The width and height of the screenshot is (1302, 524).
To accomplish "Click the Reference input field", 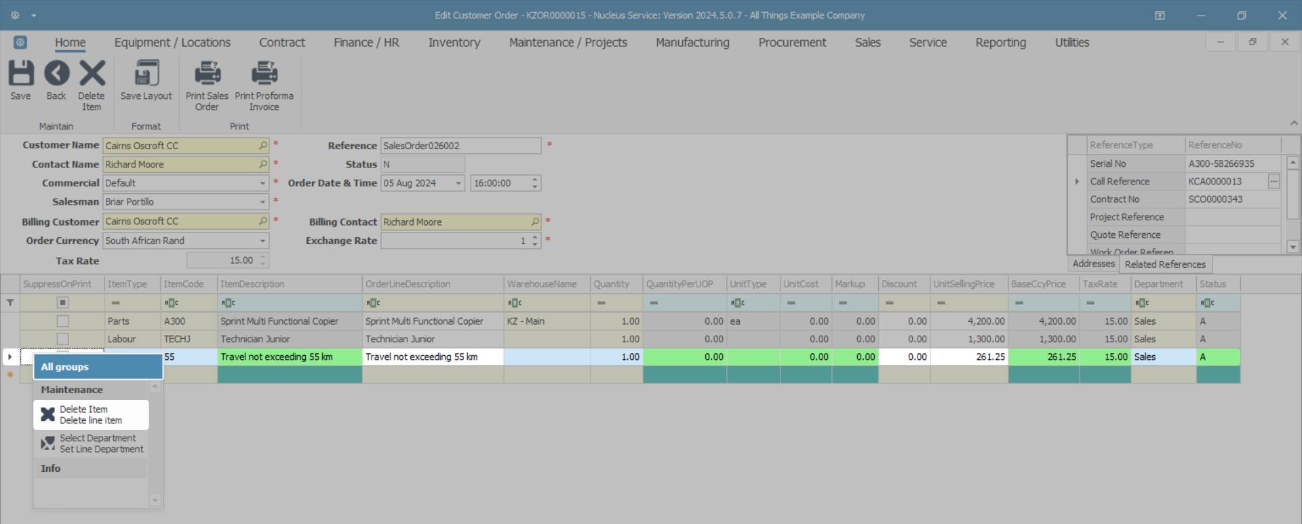I will pyautogui.click(x=460, y=146).
